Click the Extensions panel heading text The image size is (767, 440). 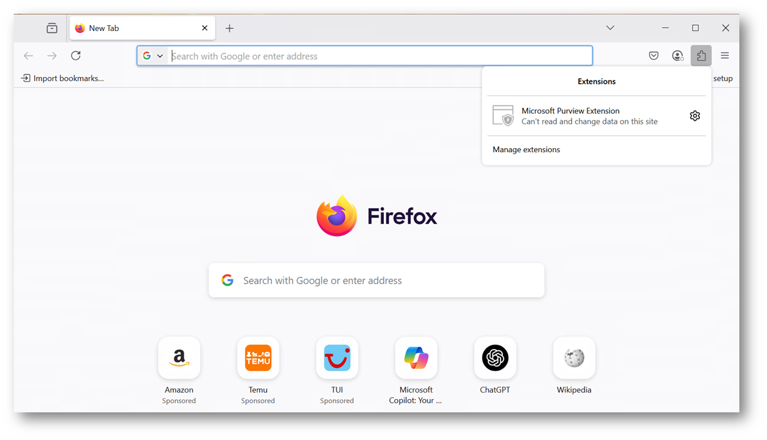click(596, 82)
